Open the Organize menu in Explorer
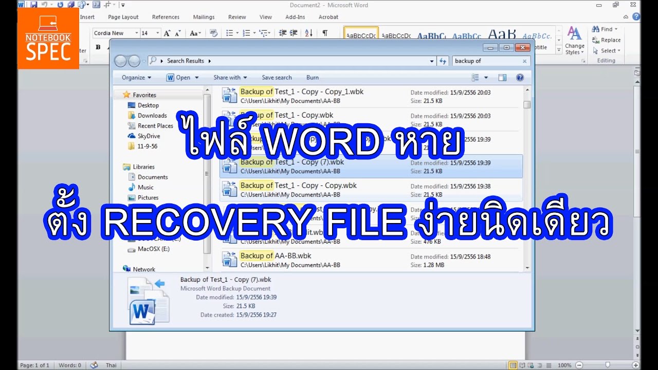Viewport: 658px width, 370px height. (x=136, y=78)
